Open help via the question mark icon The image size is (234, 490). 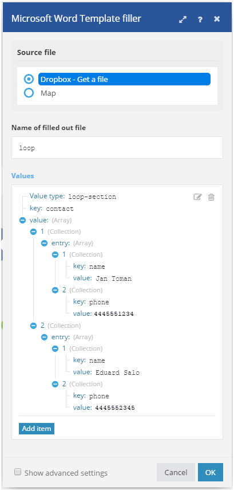point(200,19)
